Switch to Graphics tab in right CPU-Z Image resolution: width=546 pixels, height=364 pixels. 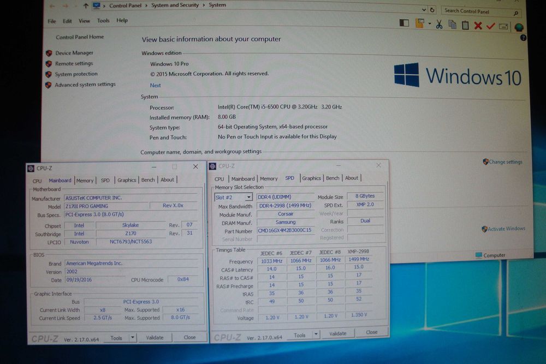pos(311,178)
